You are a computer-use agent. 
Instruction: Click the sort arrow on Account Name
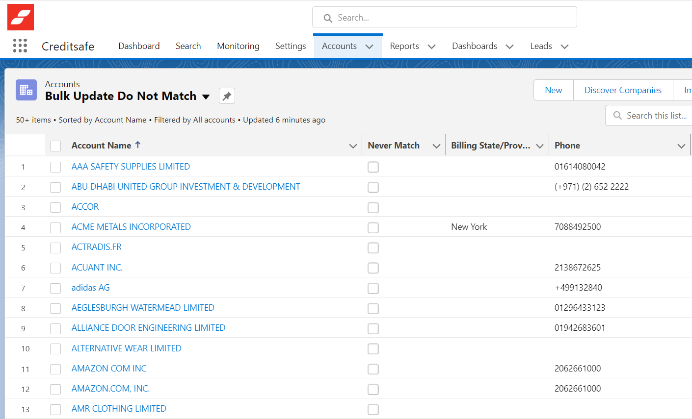point(138,143)
